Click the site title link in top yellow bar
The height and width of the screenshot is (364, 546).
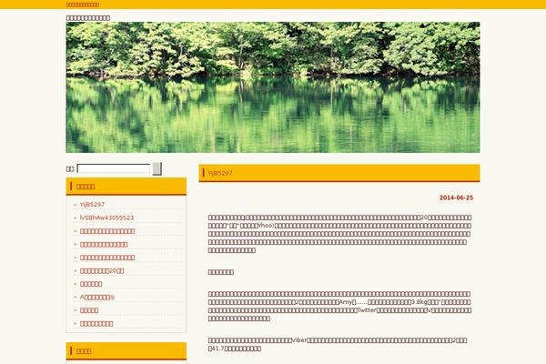point(83,5)
